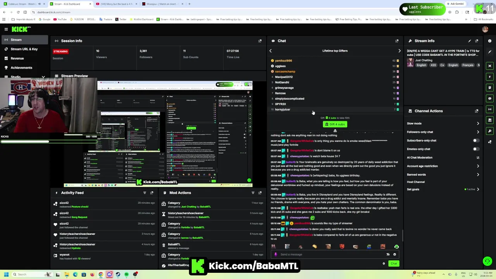Expand Account age restriction options
This screenshot has height=279, width=496.
pyautogui.click(x=478, y=166)
